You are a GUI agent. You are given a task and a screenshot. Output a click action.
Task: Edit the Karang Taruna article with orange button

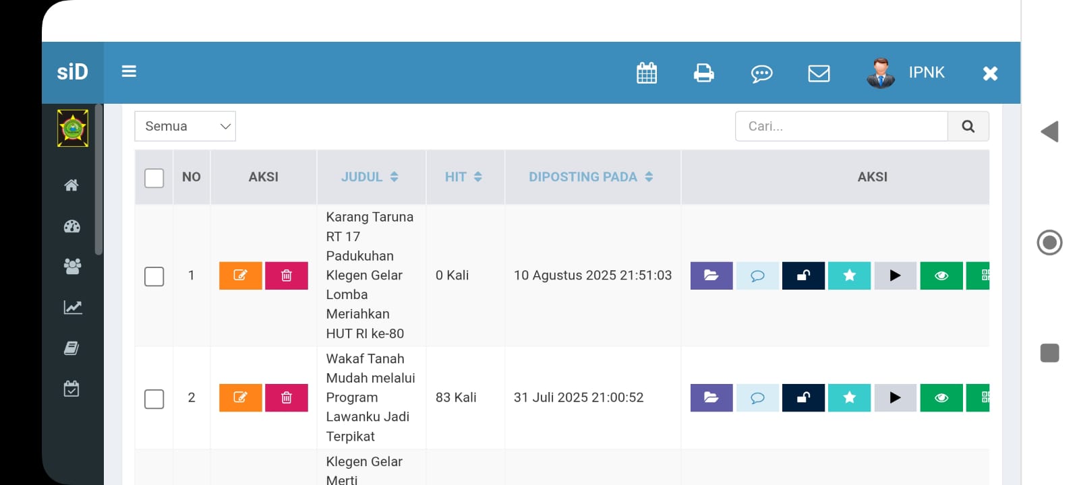[241, 276]
